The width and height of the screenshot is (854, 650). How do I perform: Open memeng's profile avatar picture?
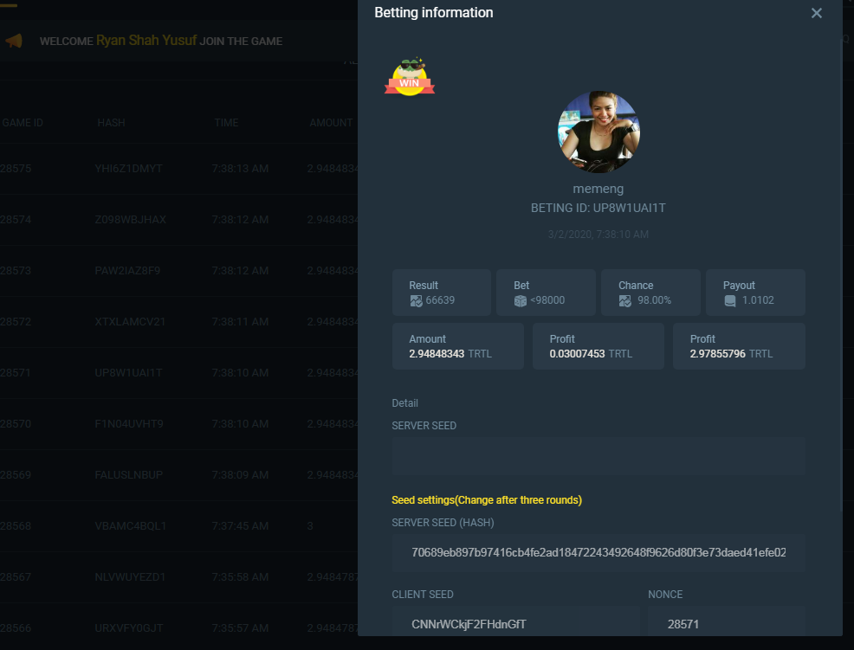[x=598, y=132]
